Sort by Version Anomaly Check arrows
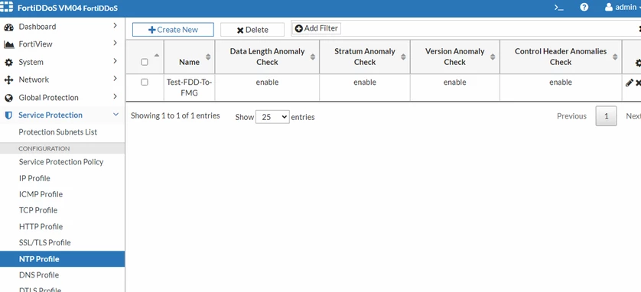This screenshot has width=641, height=292. click(493, 57)
